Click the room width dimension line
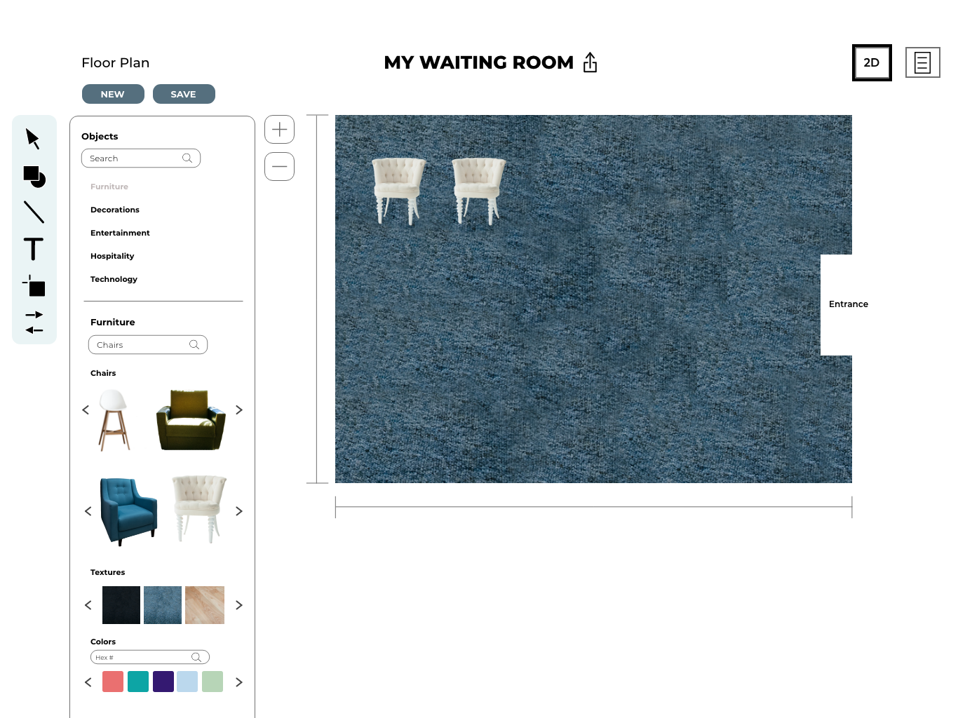 [593, 507]
